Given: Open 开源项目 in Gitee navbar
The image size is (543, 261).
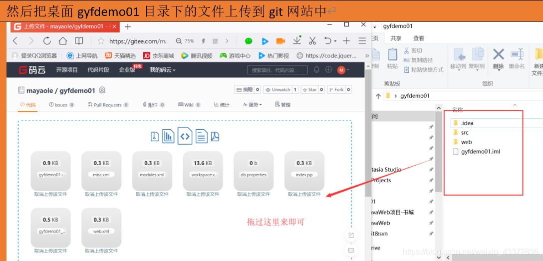Looking at the screenshot, I should tap(67, 70).
